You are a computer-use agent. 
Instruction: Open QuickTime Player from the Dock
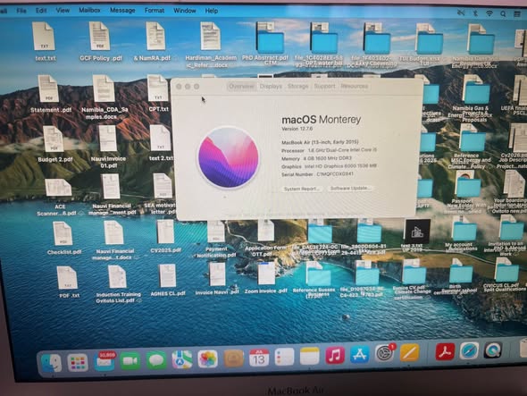click(x=493, y=350)
